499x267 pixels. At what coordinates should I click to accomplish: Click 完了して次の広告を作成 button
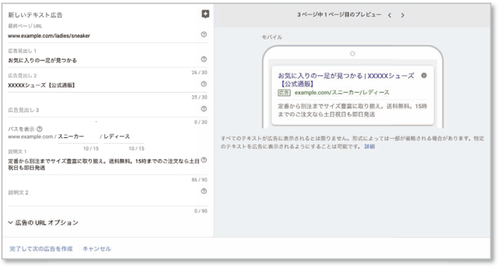point(41,249)
